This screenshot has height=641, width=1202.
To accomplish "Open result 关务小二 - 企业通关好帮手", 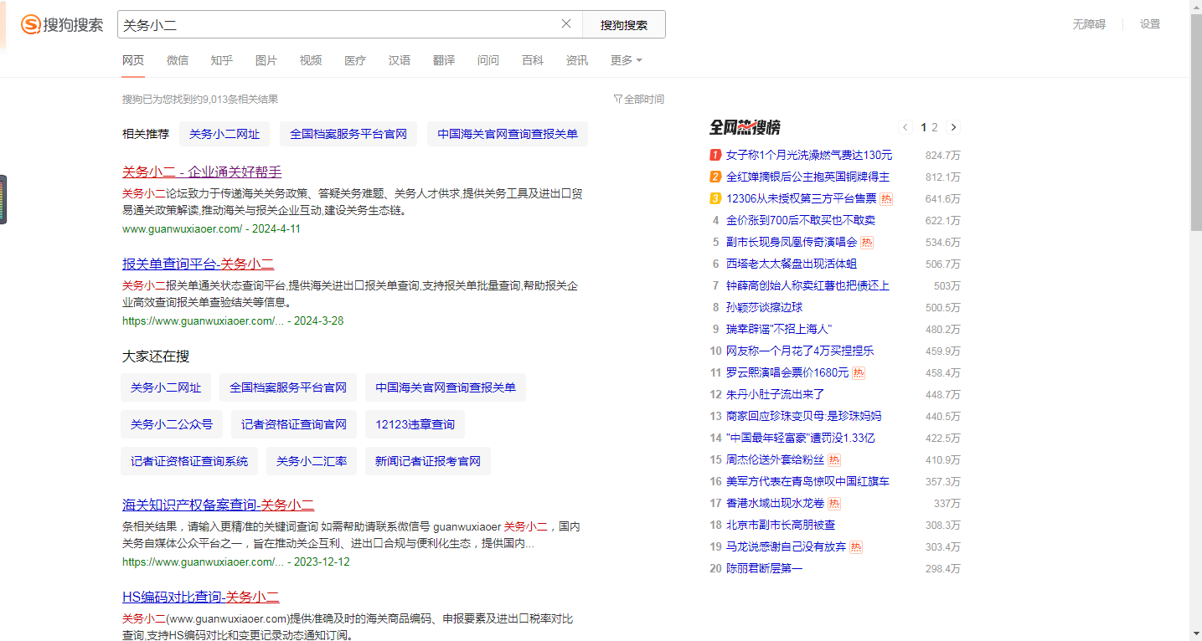I will click(202, 172).
